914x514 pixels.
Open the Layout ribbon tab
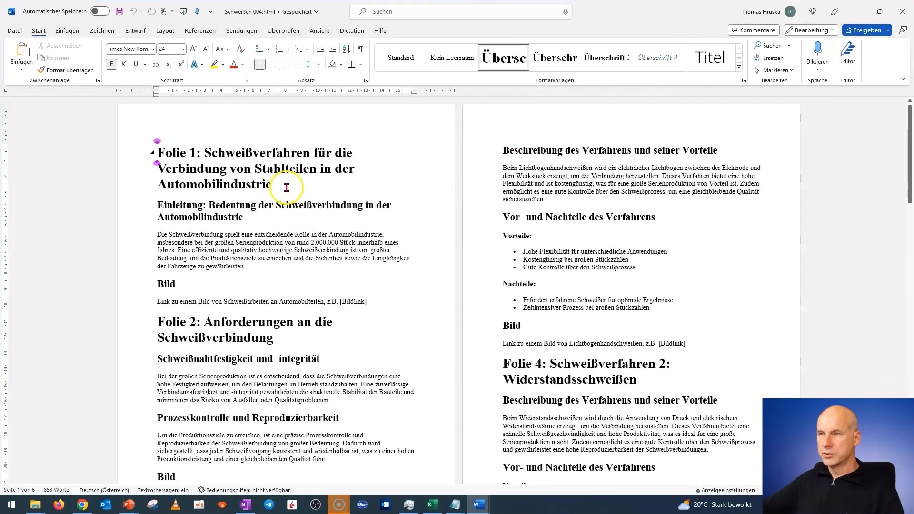[x=165, y=30]
